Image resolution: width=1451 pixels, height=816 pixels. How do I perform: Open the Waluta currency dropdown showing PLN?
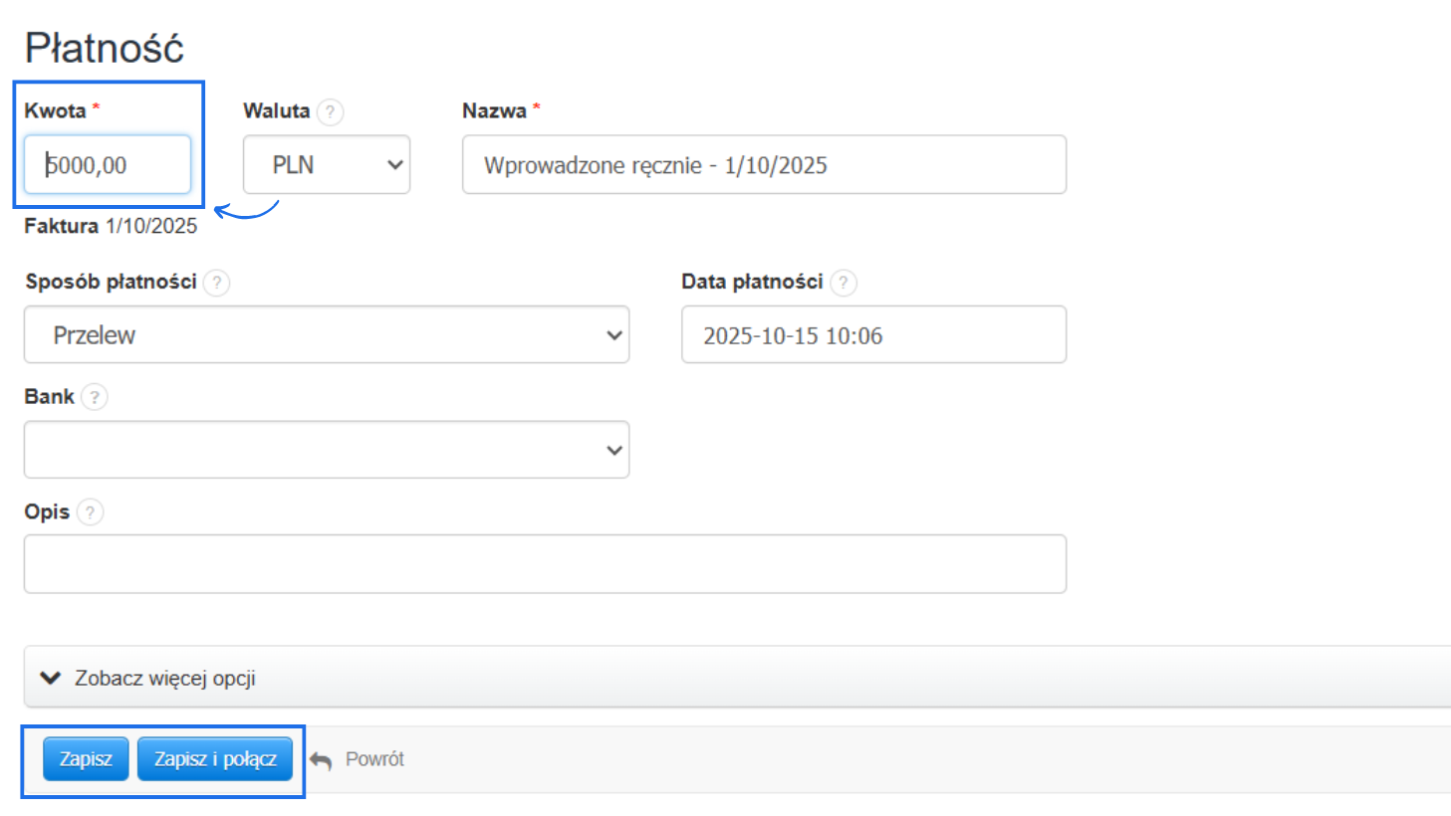pyautogui.click(x=327, y=165)
